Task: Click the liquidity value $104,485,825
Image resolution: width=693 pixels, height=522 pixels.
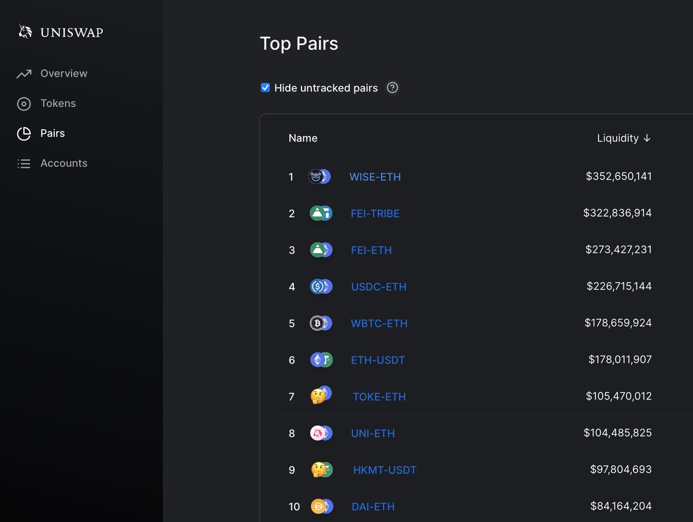Action: click(x=618, y=433)
